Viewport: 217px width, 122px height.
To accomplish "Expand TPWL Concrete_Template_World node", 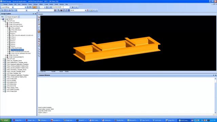I will click(x=3, y=72).
